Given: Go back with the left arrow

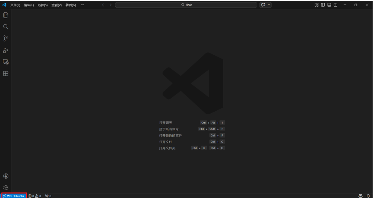Looking at the screenshot, I should (104, 5).
